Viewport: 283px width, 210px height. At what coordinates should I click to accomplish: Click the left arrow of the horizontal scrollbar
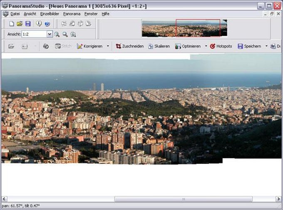[x=4, y=199]
